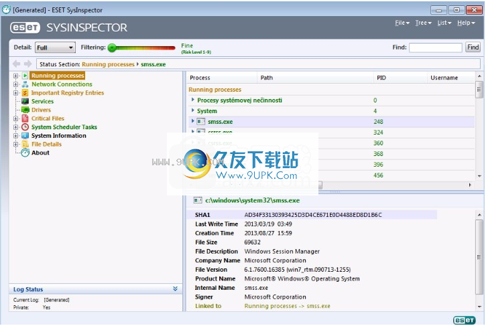
Task: Click the Filtering risk level slider handle
Action: click(112, 48)
